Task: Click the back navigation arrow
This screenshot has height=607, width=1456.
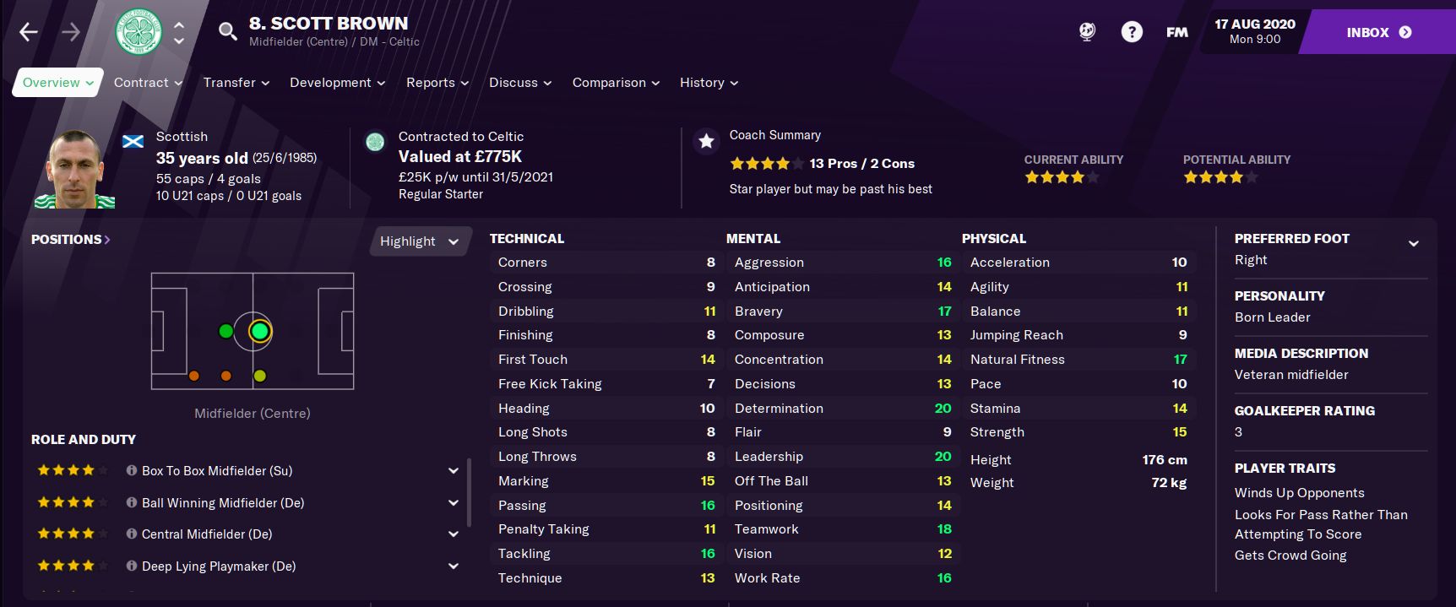Action: pos(29,32)
